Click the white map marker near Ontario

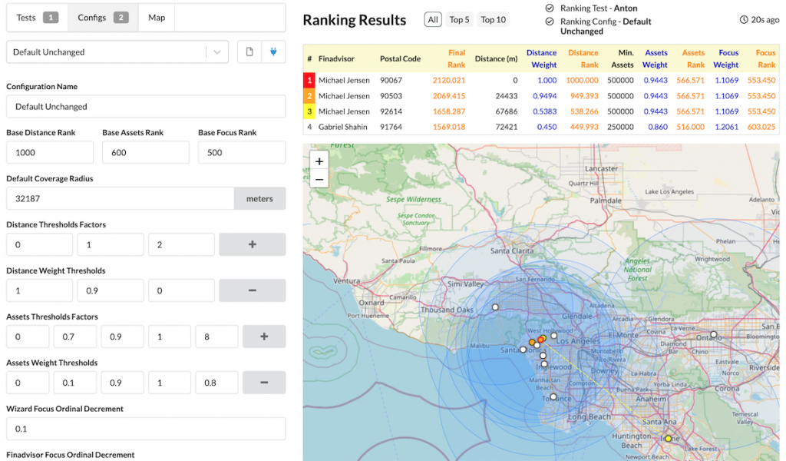pos(713,334)
